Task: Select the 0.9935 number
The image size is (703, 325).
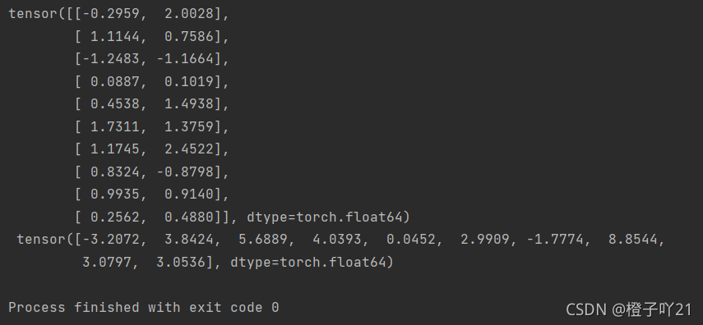Action: tap(115, 195)
